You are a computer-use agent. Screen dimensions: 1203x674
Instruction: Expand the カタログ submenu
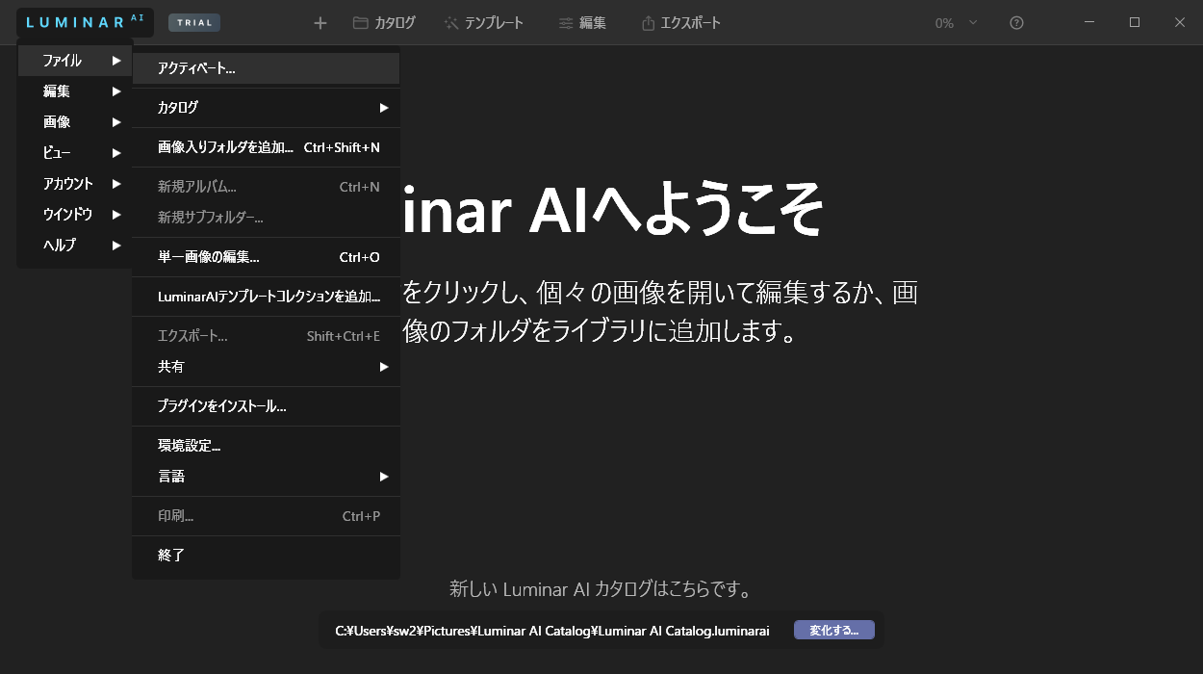266,108
